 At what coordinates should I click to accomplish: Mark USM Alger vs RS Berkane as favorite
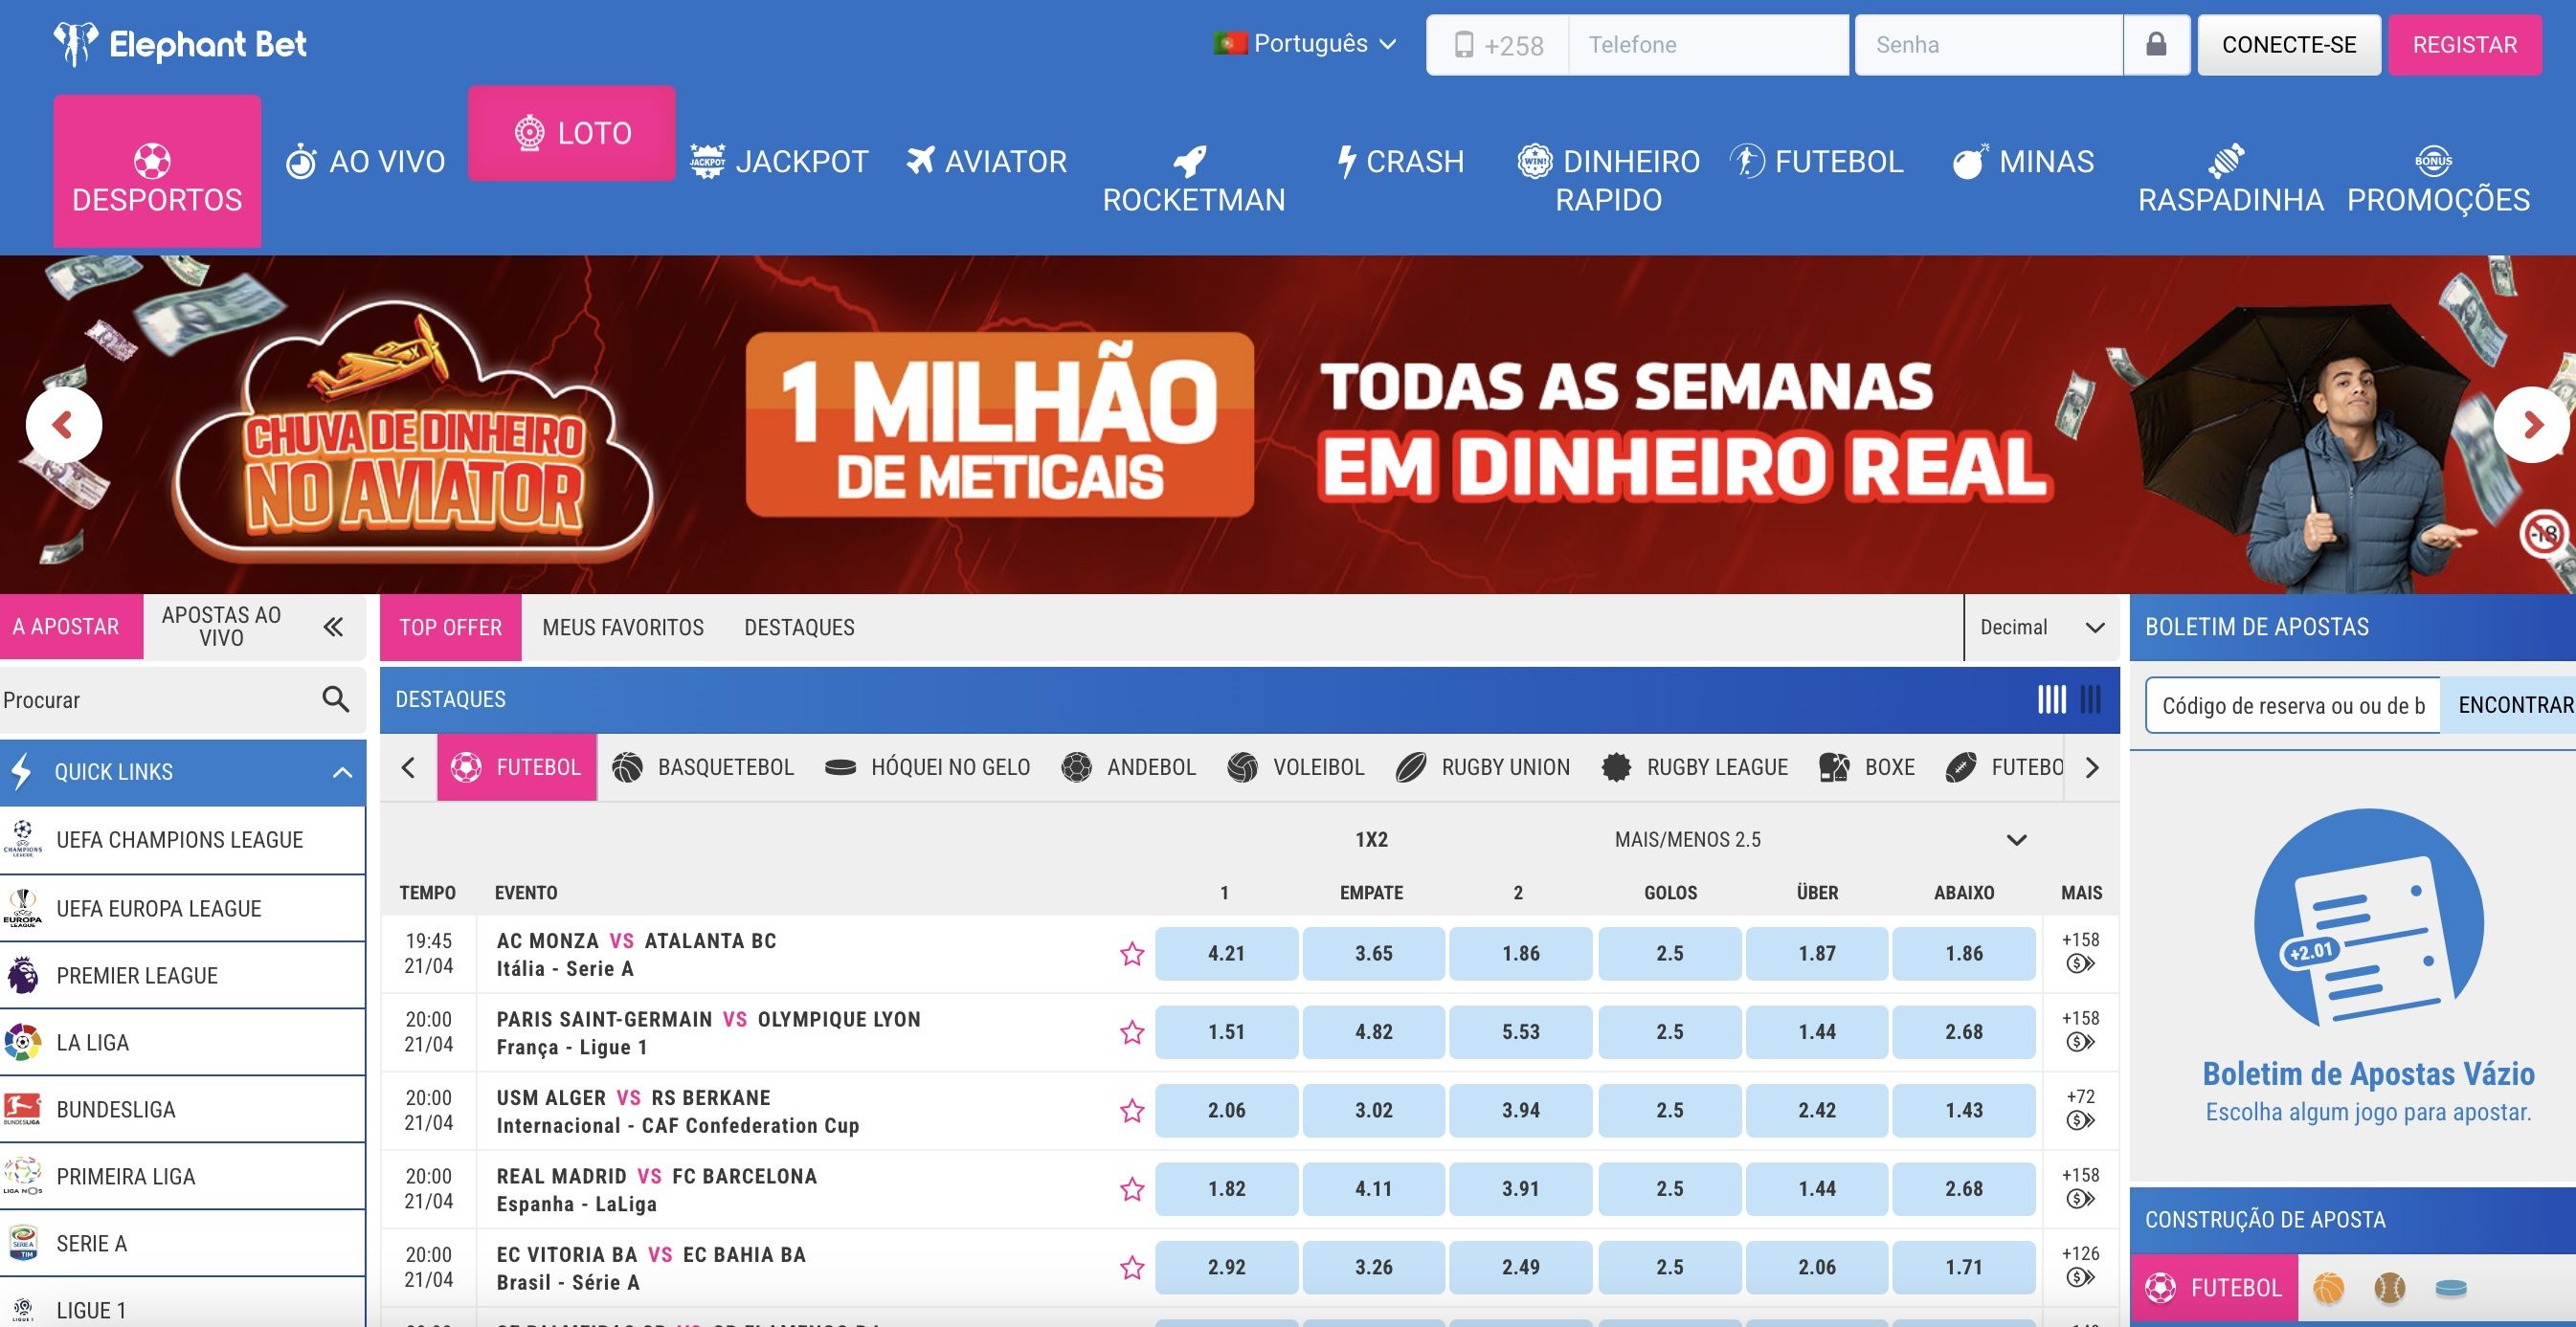pyautogui.click(x=1131, y=1111)
